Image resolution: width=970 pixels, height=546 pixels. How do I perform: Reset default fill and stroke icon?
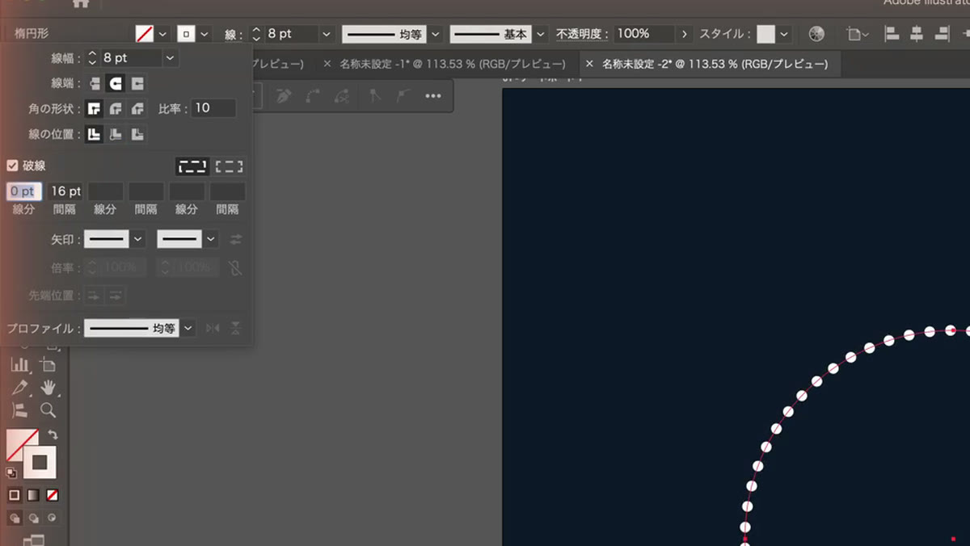tap(11, 473)
